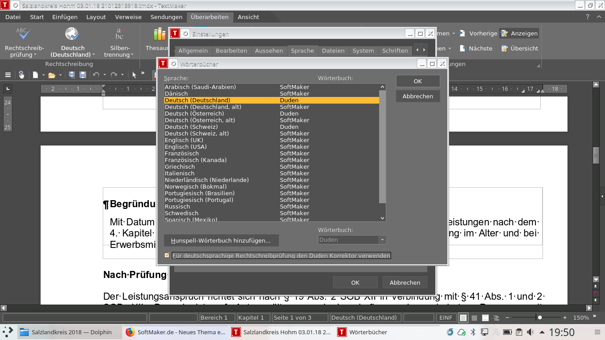The image size is (605, 340).
Task: Click the Undo arrow icon
Action: (x=96, y=75)
